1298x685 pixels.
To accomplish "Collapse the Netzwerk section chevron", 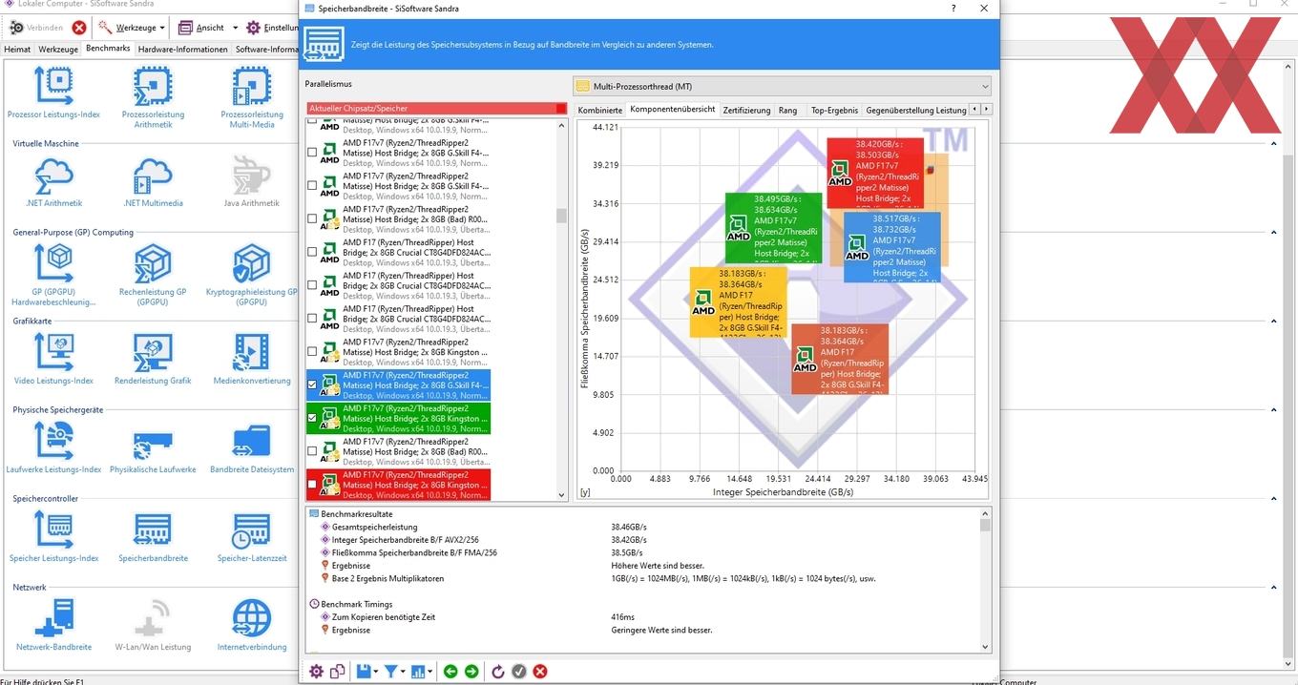I will click(1274, 588).
